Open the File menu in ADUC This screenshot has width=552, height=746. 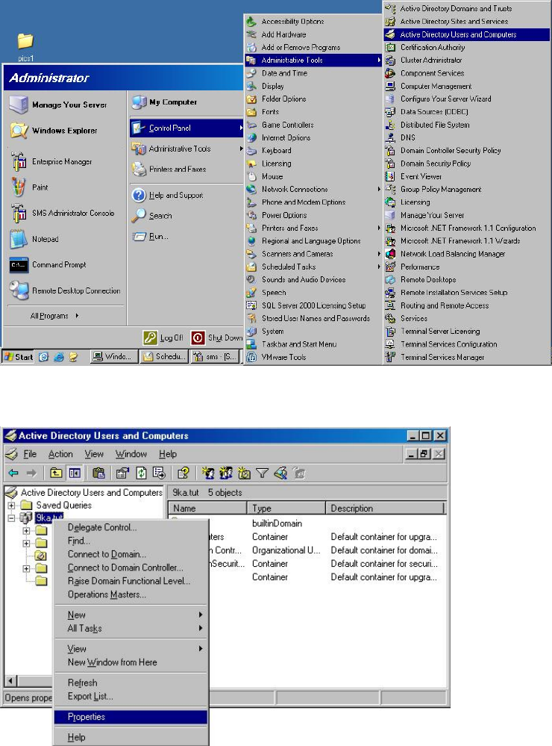(x=30, y=454)
